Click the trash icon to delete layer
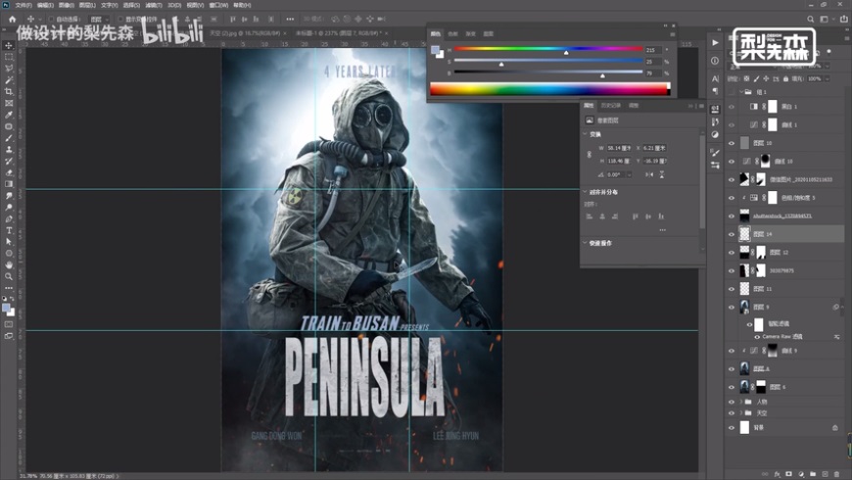The image size is (852, 480). pyautogui.click(x=836, y=474)
